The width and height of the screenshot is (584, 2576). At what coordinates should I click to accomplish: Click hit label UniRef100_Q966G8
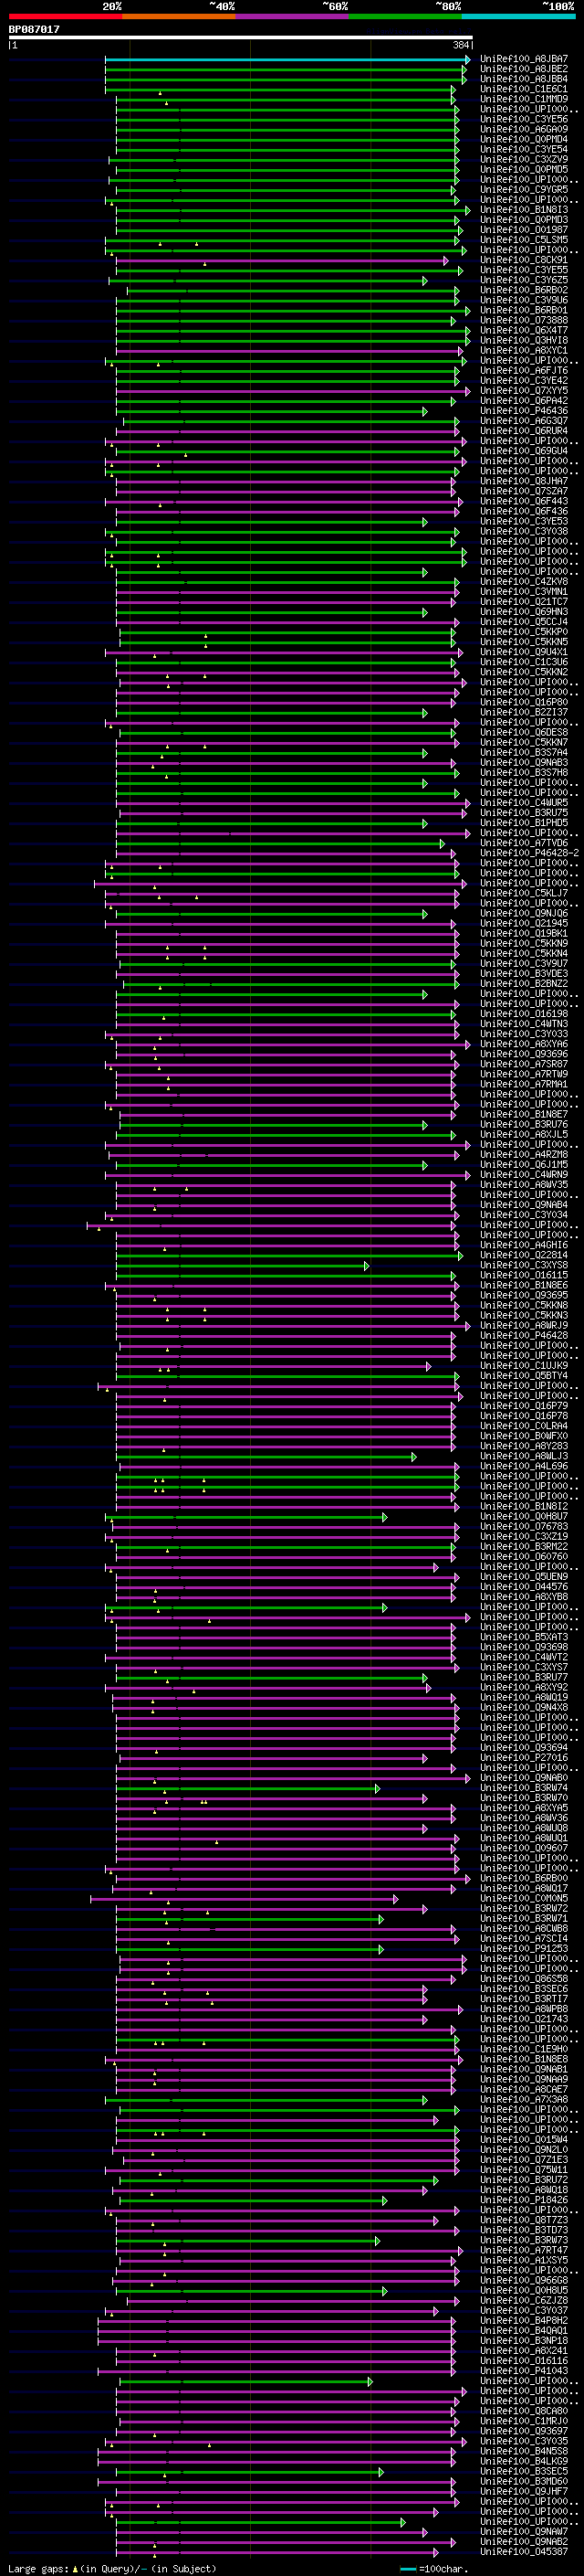[524, 2280]
